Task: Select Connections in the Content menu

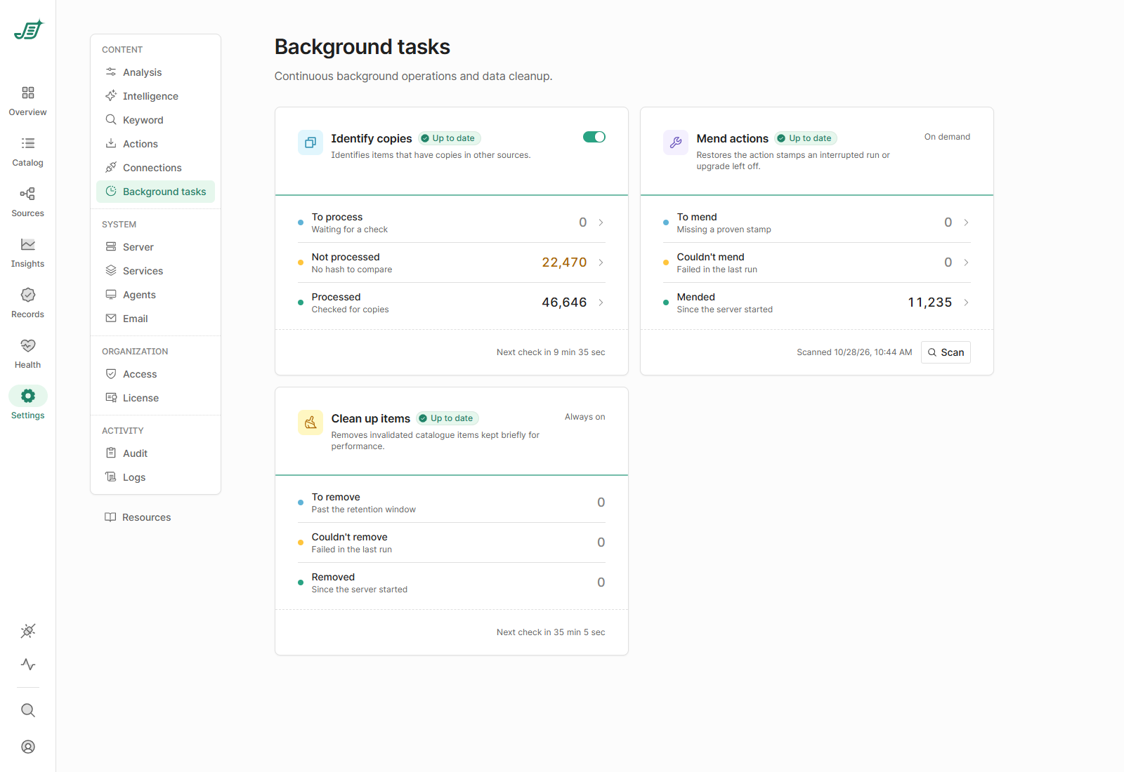Action: pos(155,168)
